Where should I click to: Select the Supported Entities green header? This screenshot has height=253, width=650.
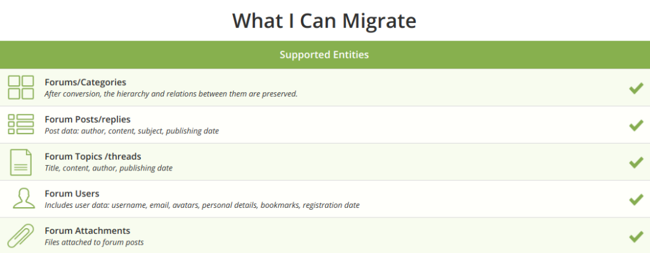(325, 55)
